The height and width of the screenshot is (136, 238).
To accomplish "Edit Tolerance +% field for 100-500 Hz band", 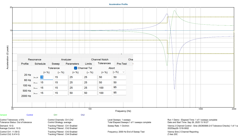I will pos(46,88).
